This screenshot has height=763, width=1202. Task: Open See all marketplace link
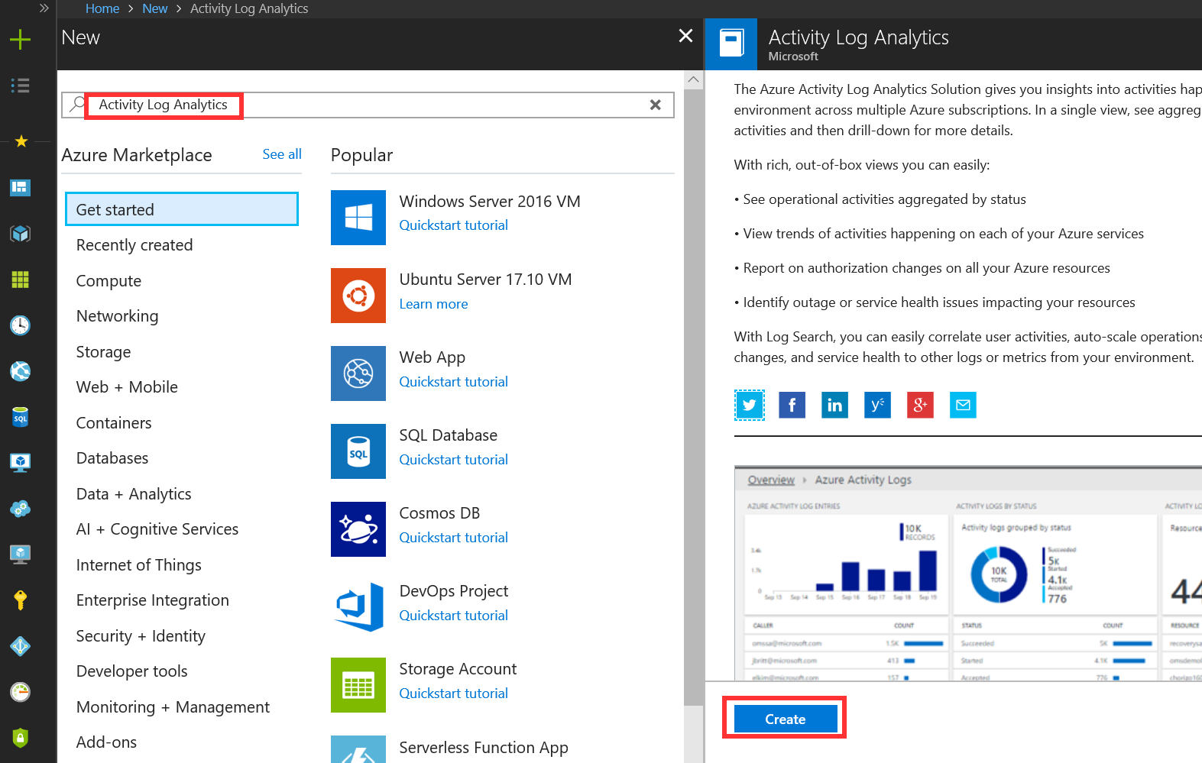(282, 154)
